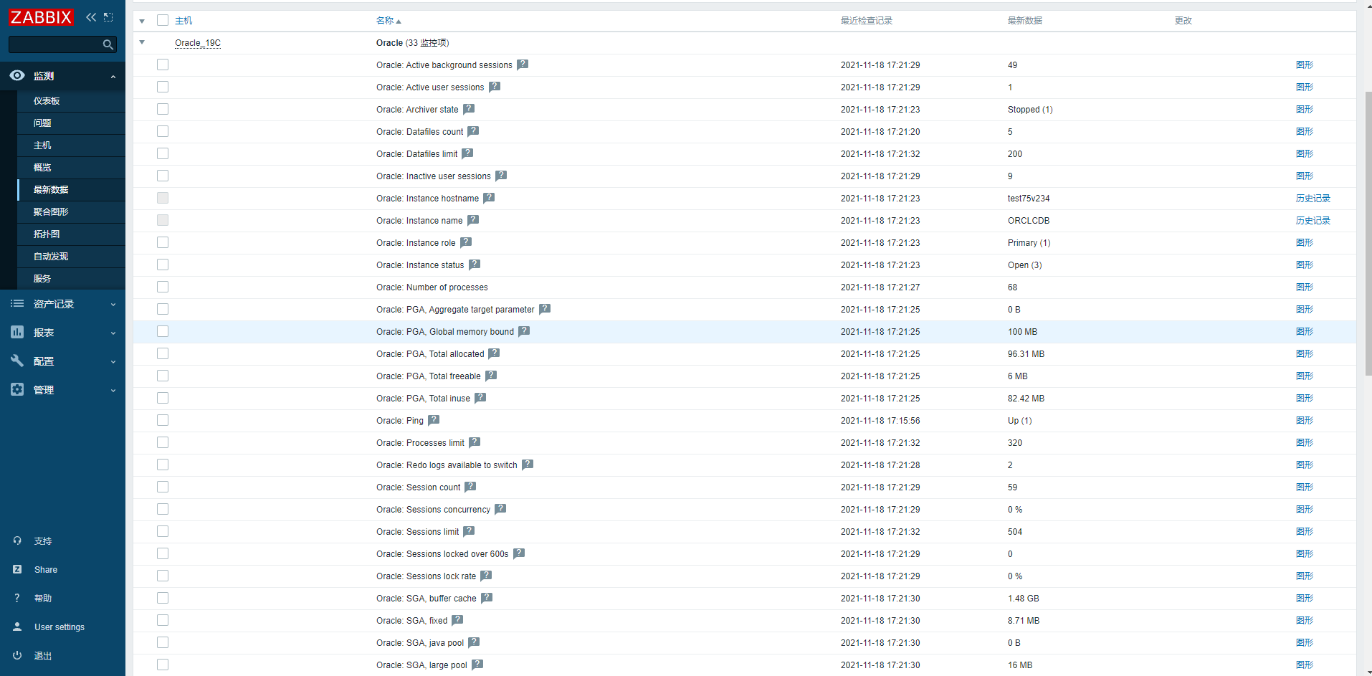Open the Oracle_19C host link
The image size is (1372, 676).
[x=198, y=43]
